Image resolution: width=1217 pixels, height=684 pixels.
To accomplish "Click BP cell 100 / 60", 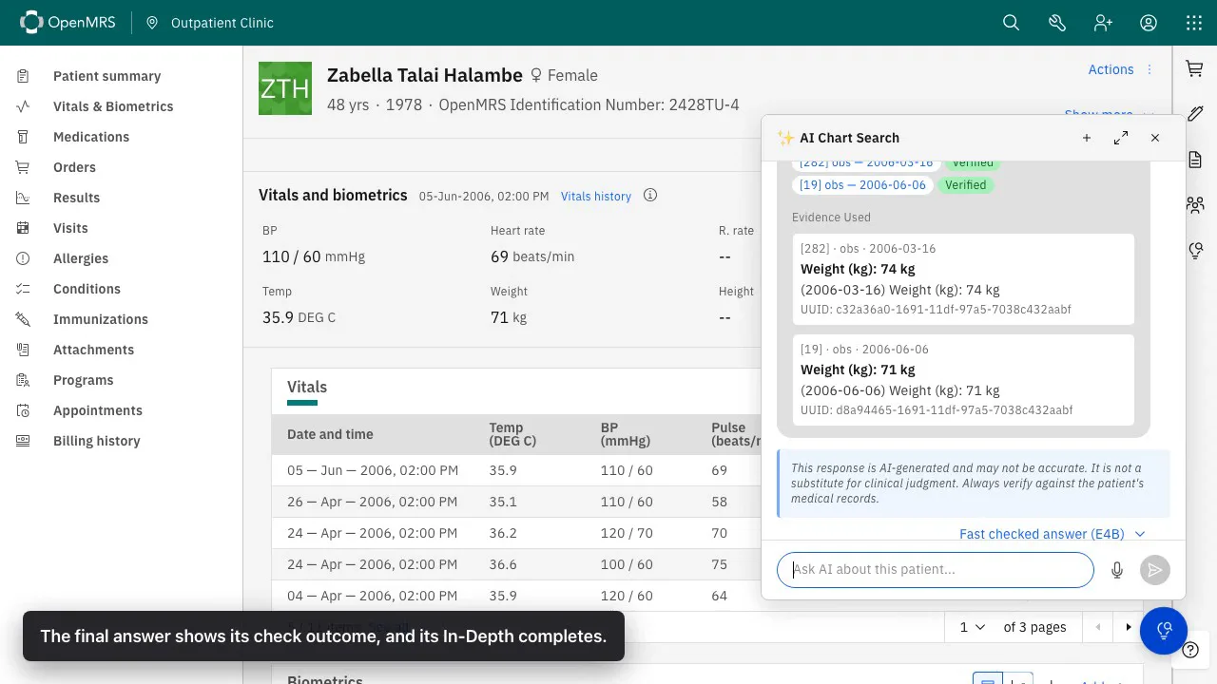I will click(x=627, y=564).
